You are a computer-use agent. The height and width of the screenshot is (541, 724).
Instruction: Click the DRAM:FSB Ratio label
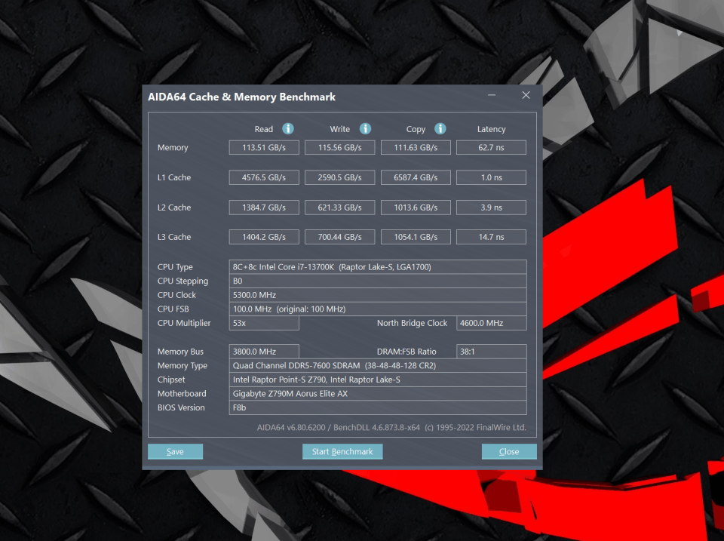click(406, 352)
